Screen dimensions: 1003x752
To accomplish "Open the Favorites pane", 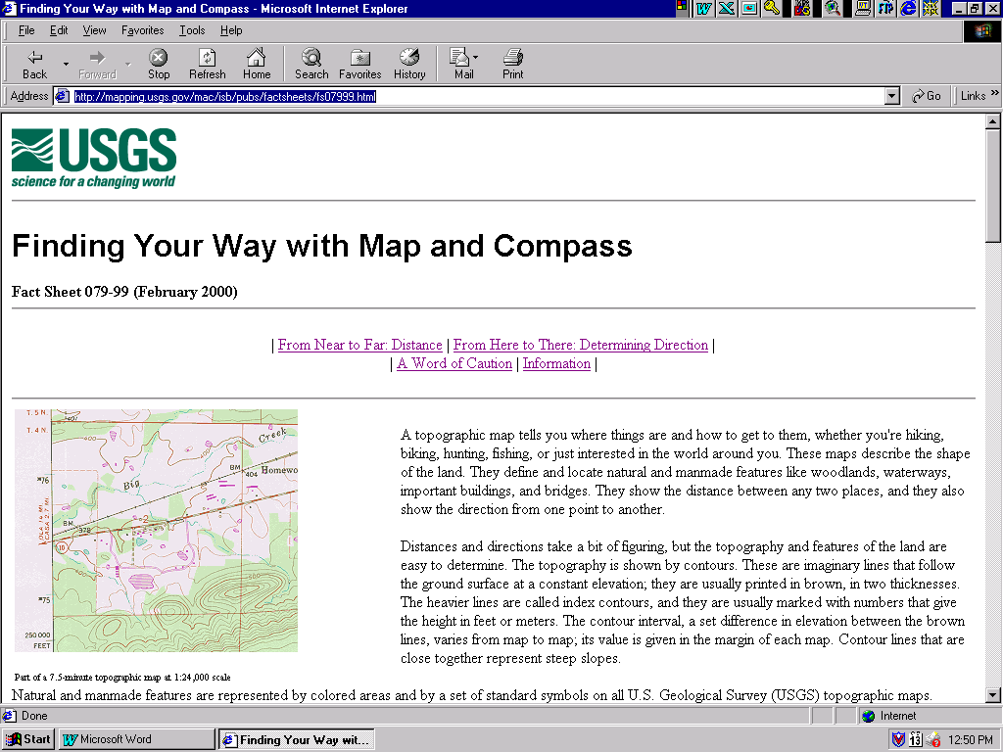I will click(x=359, y=59).
